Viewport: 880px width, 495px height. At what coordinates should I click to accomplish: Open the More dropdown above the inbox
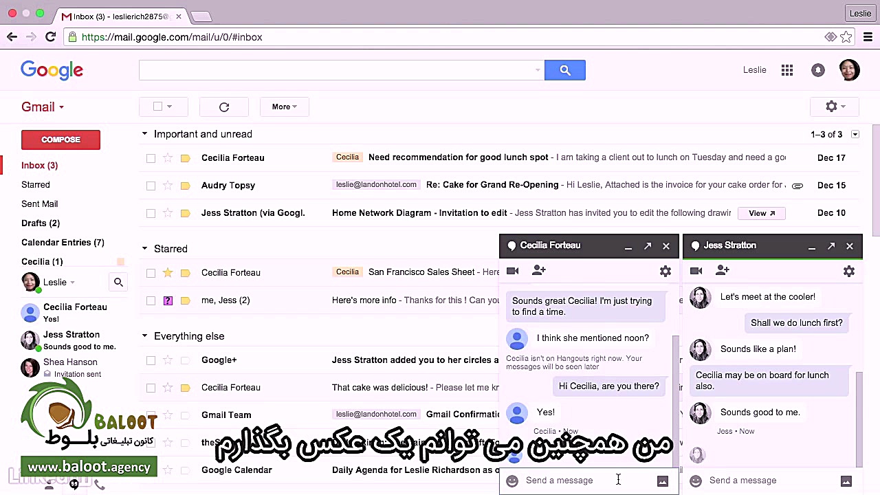coord(284,107)
